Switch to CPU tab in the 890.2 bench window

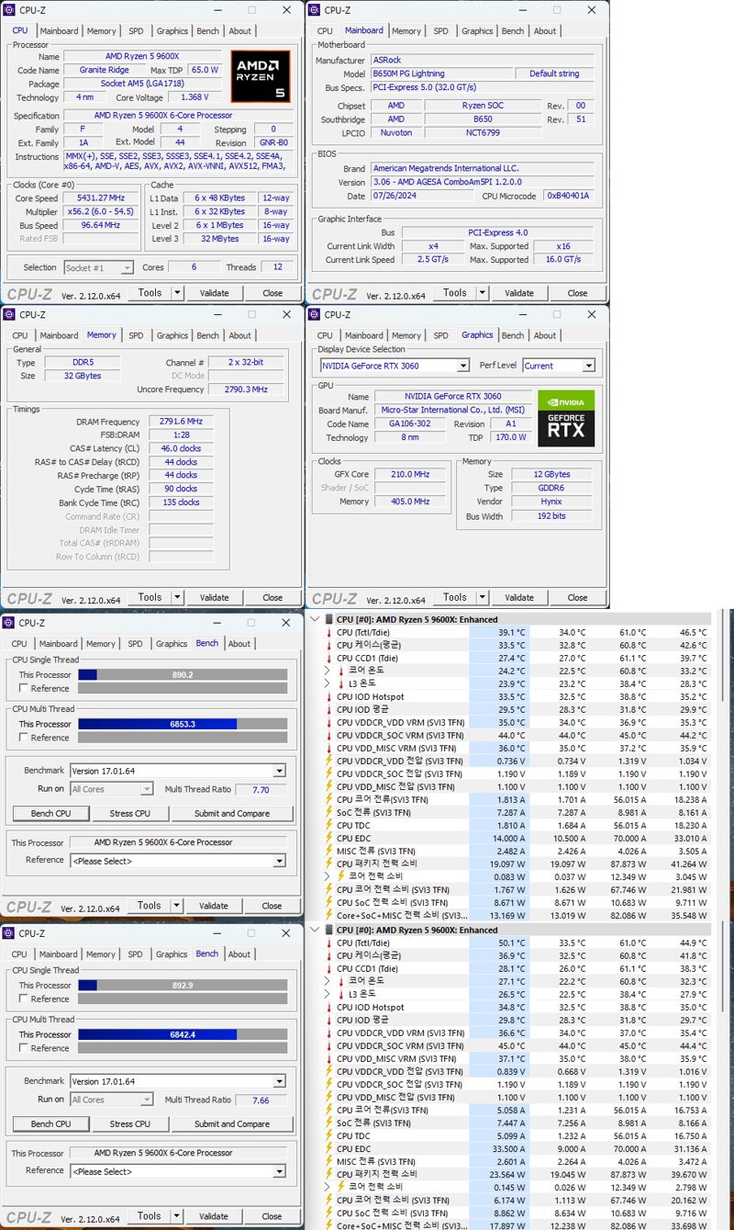(x=20, y=644)
